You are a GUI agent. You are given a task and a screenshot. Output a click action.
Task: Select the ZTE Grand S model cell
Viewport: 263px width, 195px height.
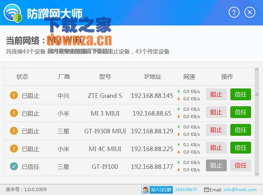click(x=105, y=96)
